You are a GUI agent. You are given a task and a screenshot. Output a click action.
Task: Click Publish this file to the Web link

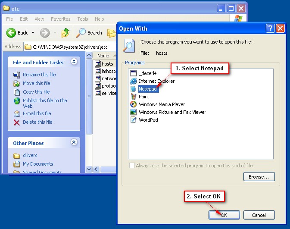tap(45, 103)
